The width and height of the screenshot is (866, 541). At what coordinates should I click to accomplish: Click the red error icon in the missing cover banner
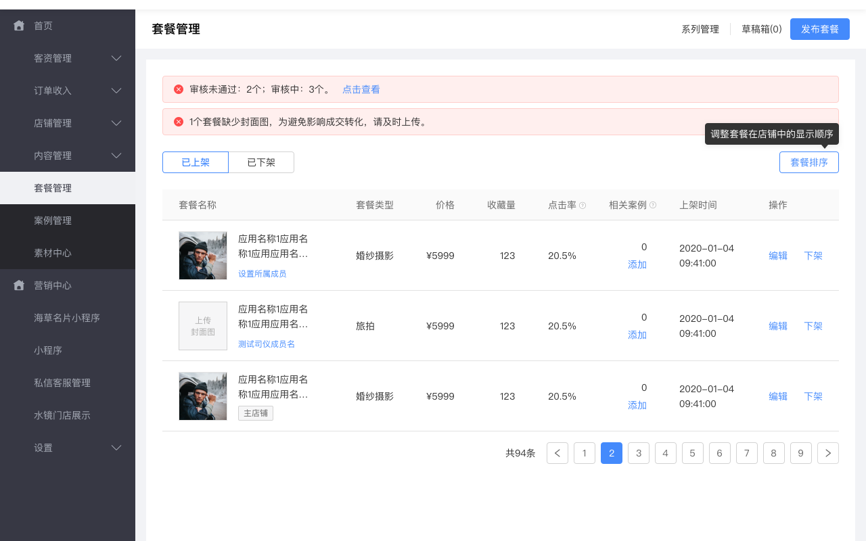coord(178,122)
